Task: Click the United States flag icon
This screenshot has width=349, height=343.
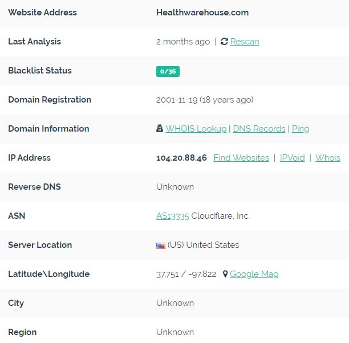Action: point(161,246)
